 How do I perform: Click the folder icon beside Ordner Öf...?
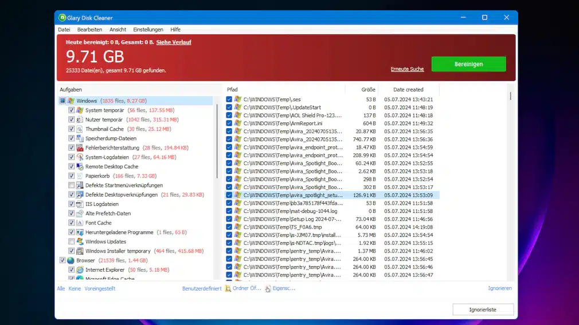[x=228, y=288]
